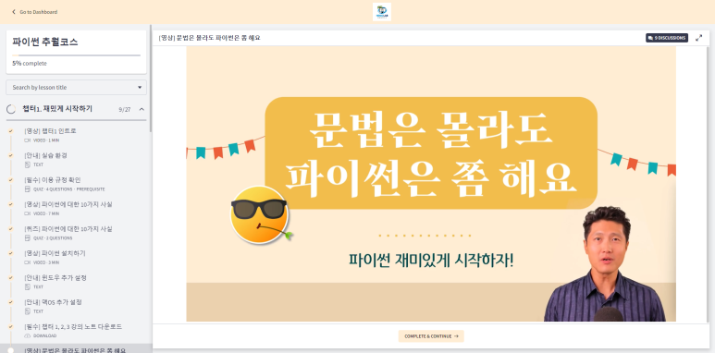Click the VIDEO · 7 MIN label
Viewport: 715px width, 353px height.
click(46, 213)
